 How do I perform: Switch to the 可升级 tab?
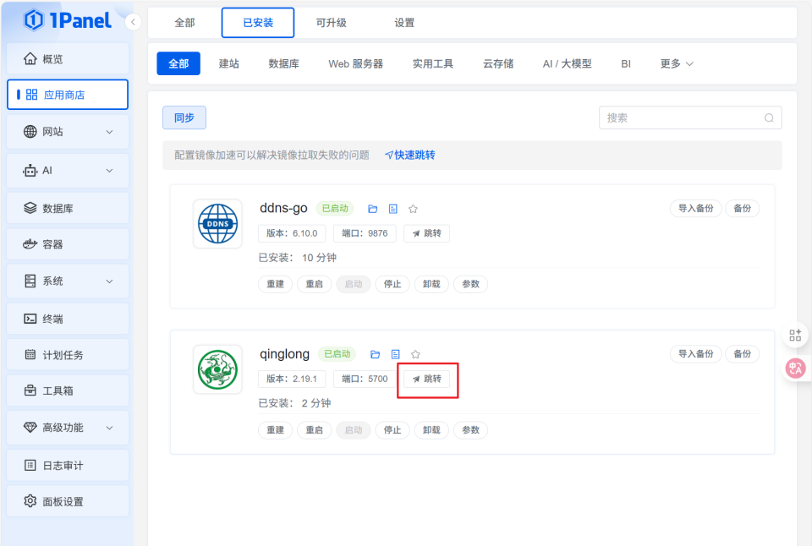click(331, 23)
